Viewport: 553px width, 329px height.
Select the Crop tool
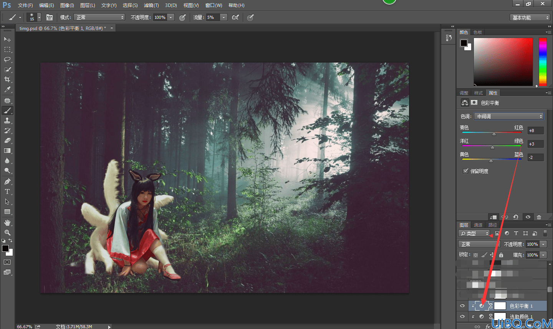(x=7, y=79)
